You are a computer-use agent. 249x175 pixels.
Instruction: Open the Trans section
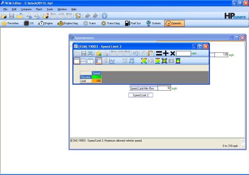[x=89, y=23]
